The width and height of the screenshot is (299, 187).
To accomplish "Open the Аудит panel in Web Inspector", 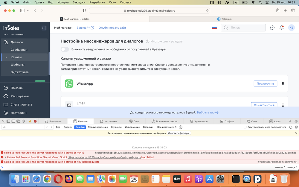I will [275, 121].
